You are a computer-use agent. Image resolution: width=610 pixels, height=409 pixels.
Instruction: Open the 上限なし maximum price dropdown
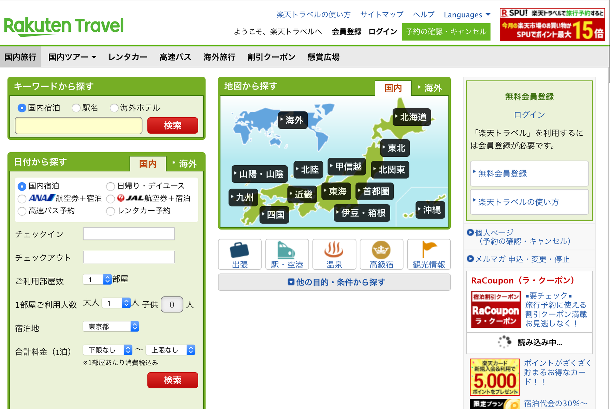tap(170, 350)
